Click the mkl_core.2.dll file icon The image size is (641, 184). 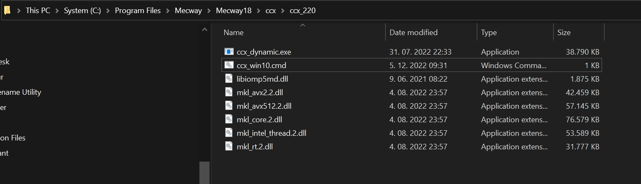click(x=229, y=120)
